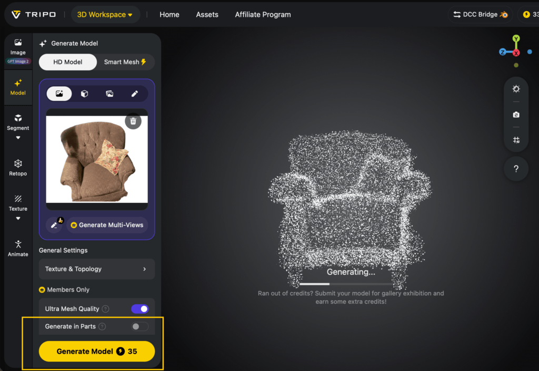Image resolution: width=539 pixels, height=371 pixels.
Task: Select the Image sidebar tool
Action: (x=18, y=47)
